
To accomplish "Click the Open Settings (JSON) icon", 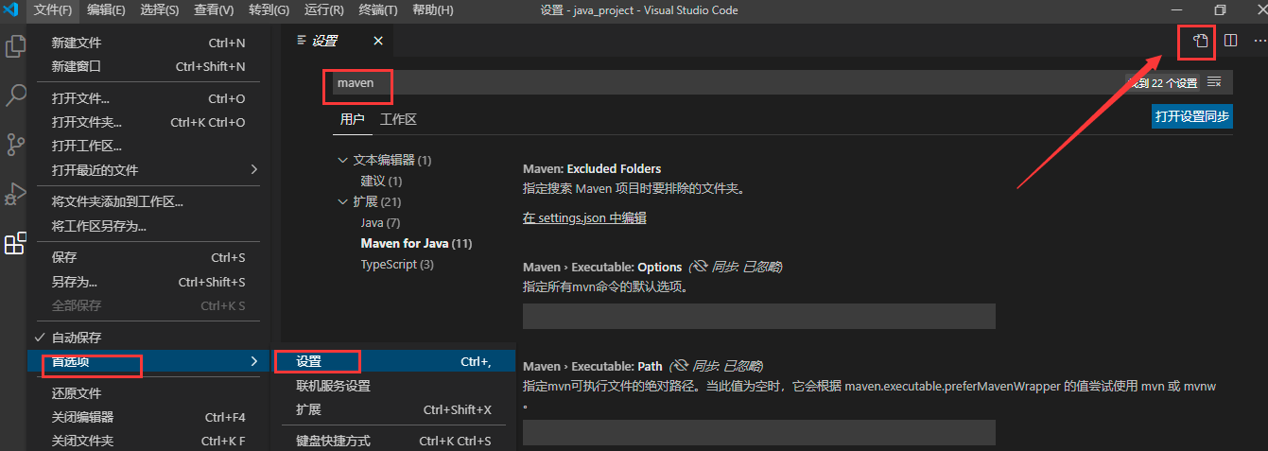I will coord(1199,41).
